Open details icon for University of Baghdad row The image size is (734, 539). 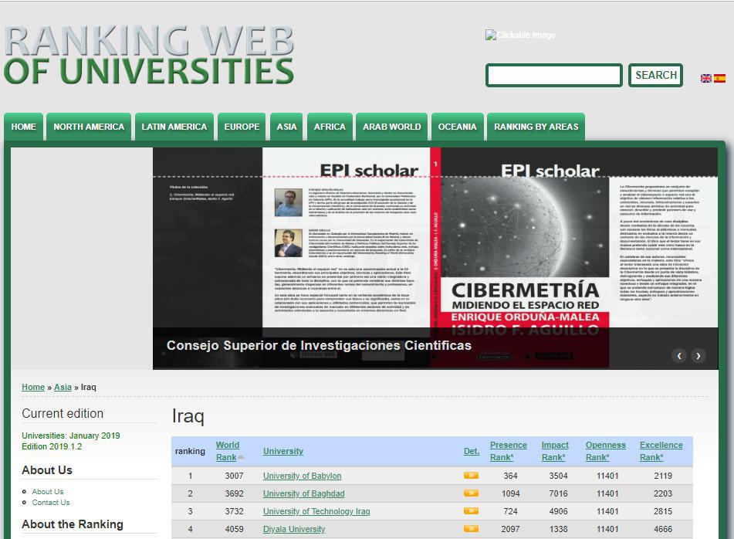point(471,493)
